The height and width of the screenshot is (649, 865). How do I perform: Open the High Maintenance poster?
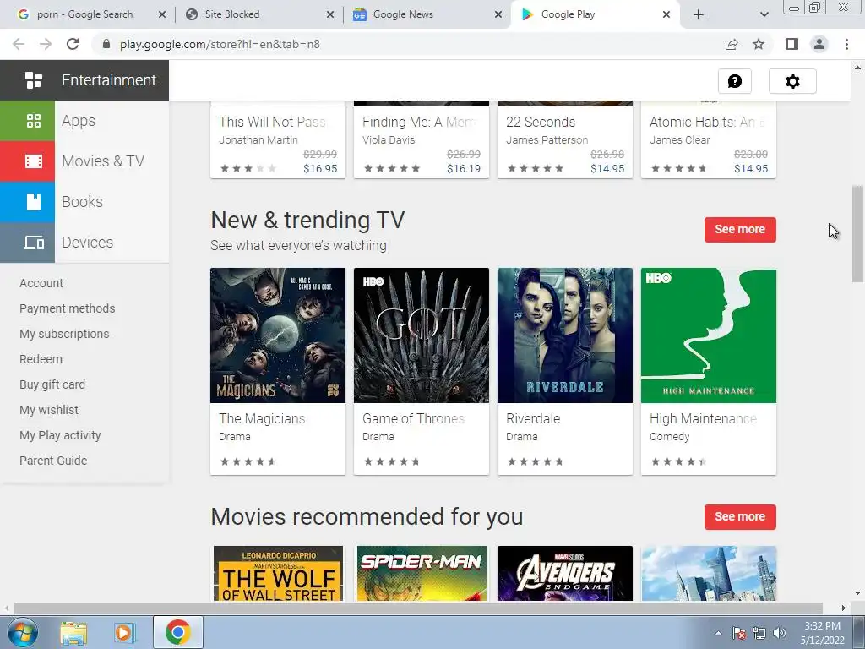709,335
